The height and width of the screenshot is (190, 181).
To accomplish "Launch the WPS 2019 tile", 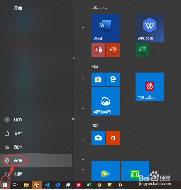I will click(x=150, y=28).
